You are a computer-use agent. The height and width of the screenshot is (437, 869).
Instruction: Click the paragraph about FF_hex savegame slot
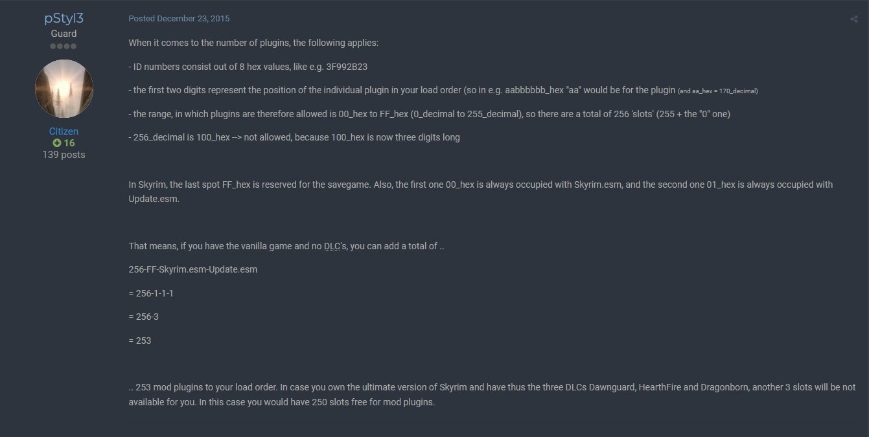[x=481, y=190]
